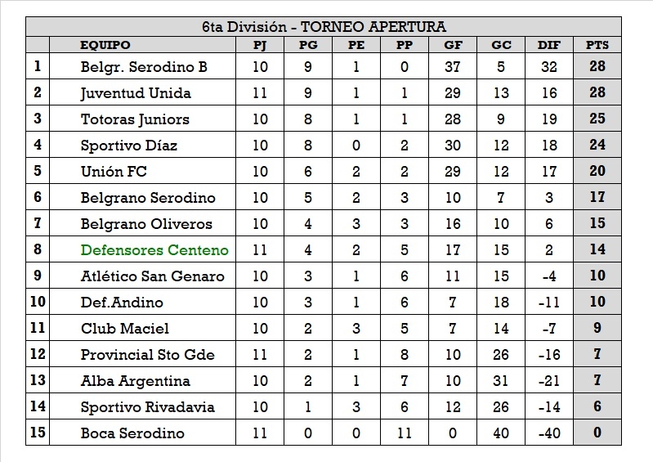Select the Belgrano Oliveros team cell
This screenshot has width=653, height=462.
pos(146,224)
